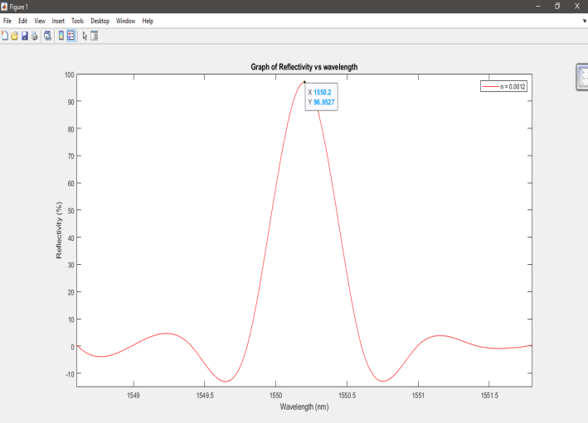588x423 pixels.
Task: Click the MATLAB icon in the title bar
Action: point(4,7)
